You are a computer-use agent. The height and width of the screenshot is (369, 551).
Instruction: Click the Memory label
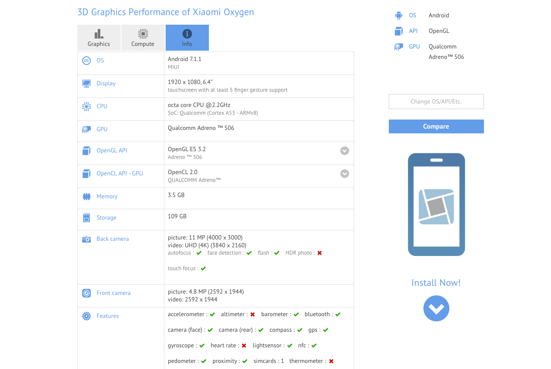pos(107,197)
